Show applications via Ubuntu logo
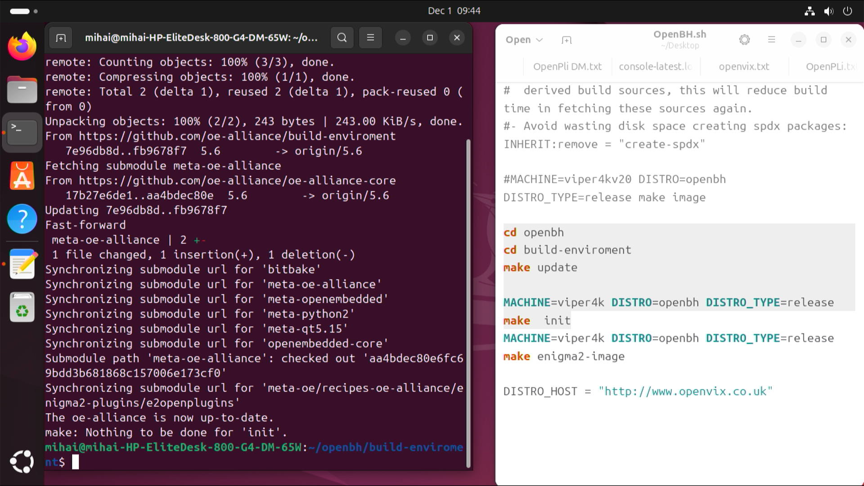864x486 pixels. point(22,462)
